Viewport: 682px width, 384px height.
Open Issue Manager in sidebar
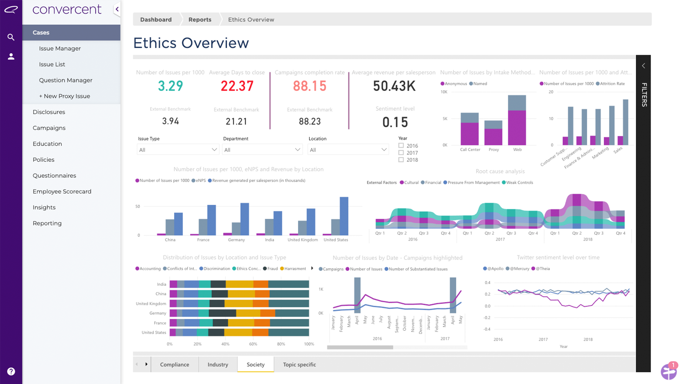60,48
